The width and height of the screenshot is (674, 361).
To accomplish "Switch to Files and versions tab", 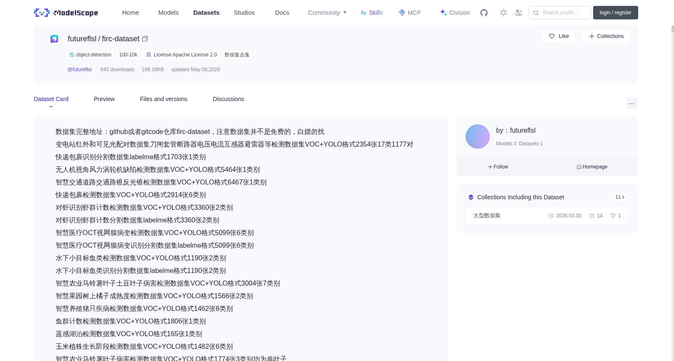I will [163, 99].
